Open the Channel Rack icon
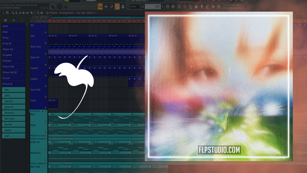 (179, 6)
